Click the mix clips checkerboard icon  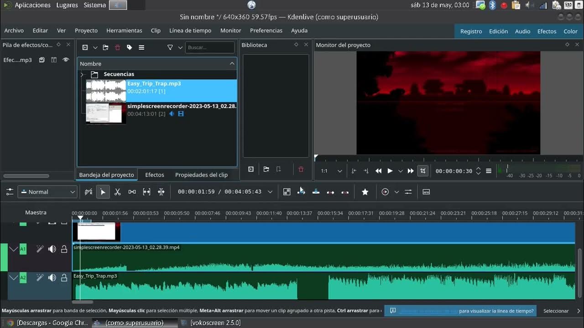(287, 192)
